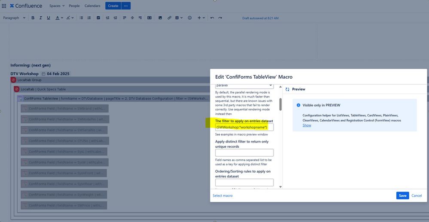Click the 04 Feb 2025 date
429x222 pixels.
point(55,73)
